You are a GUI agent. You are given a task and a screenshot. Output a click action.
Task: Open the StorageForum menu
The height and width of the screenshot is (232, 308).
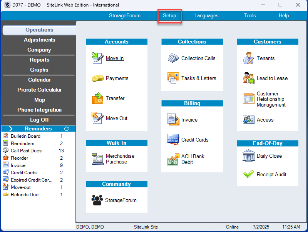(125, 15)
